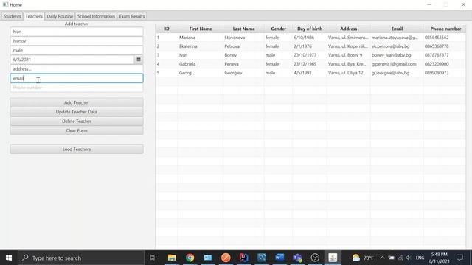Open the taskbar clock showing 5:48 PM

click(440, 258)
